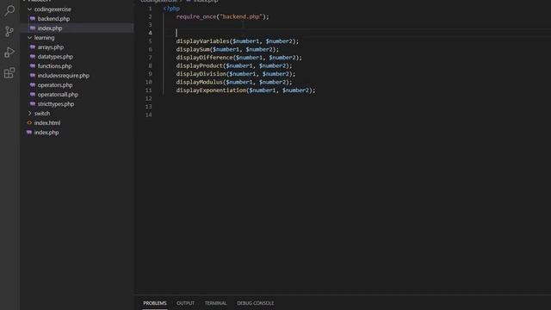Open datatypes.php file
Viewport: 551px width, 310px height.
[55, 57]
